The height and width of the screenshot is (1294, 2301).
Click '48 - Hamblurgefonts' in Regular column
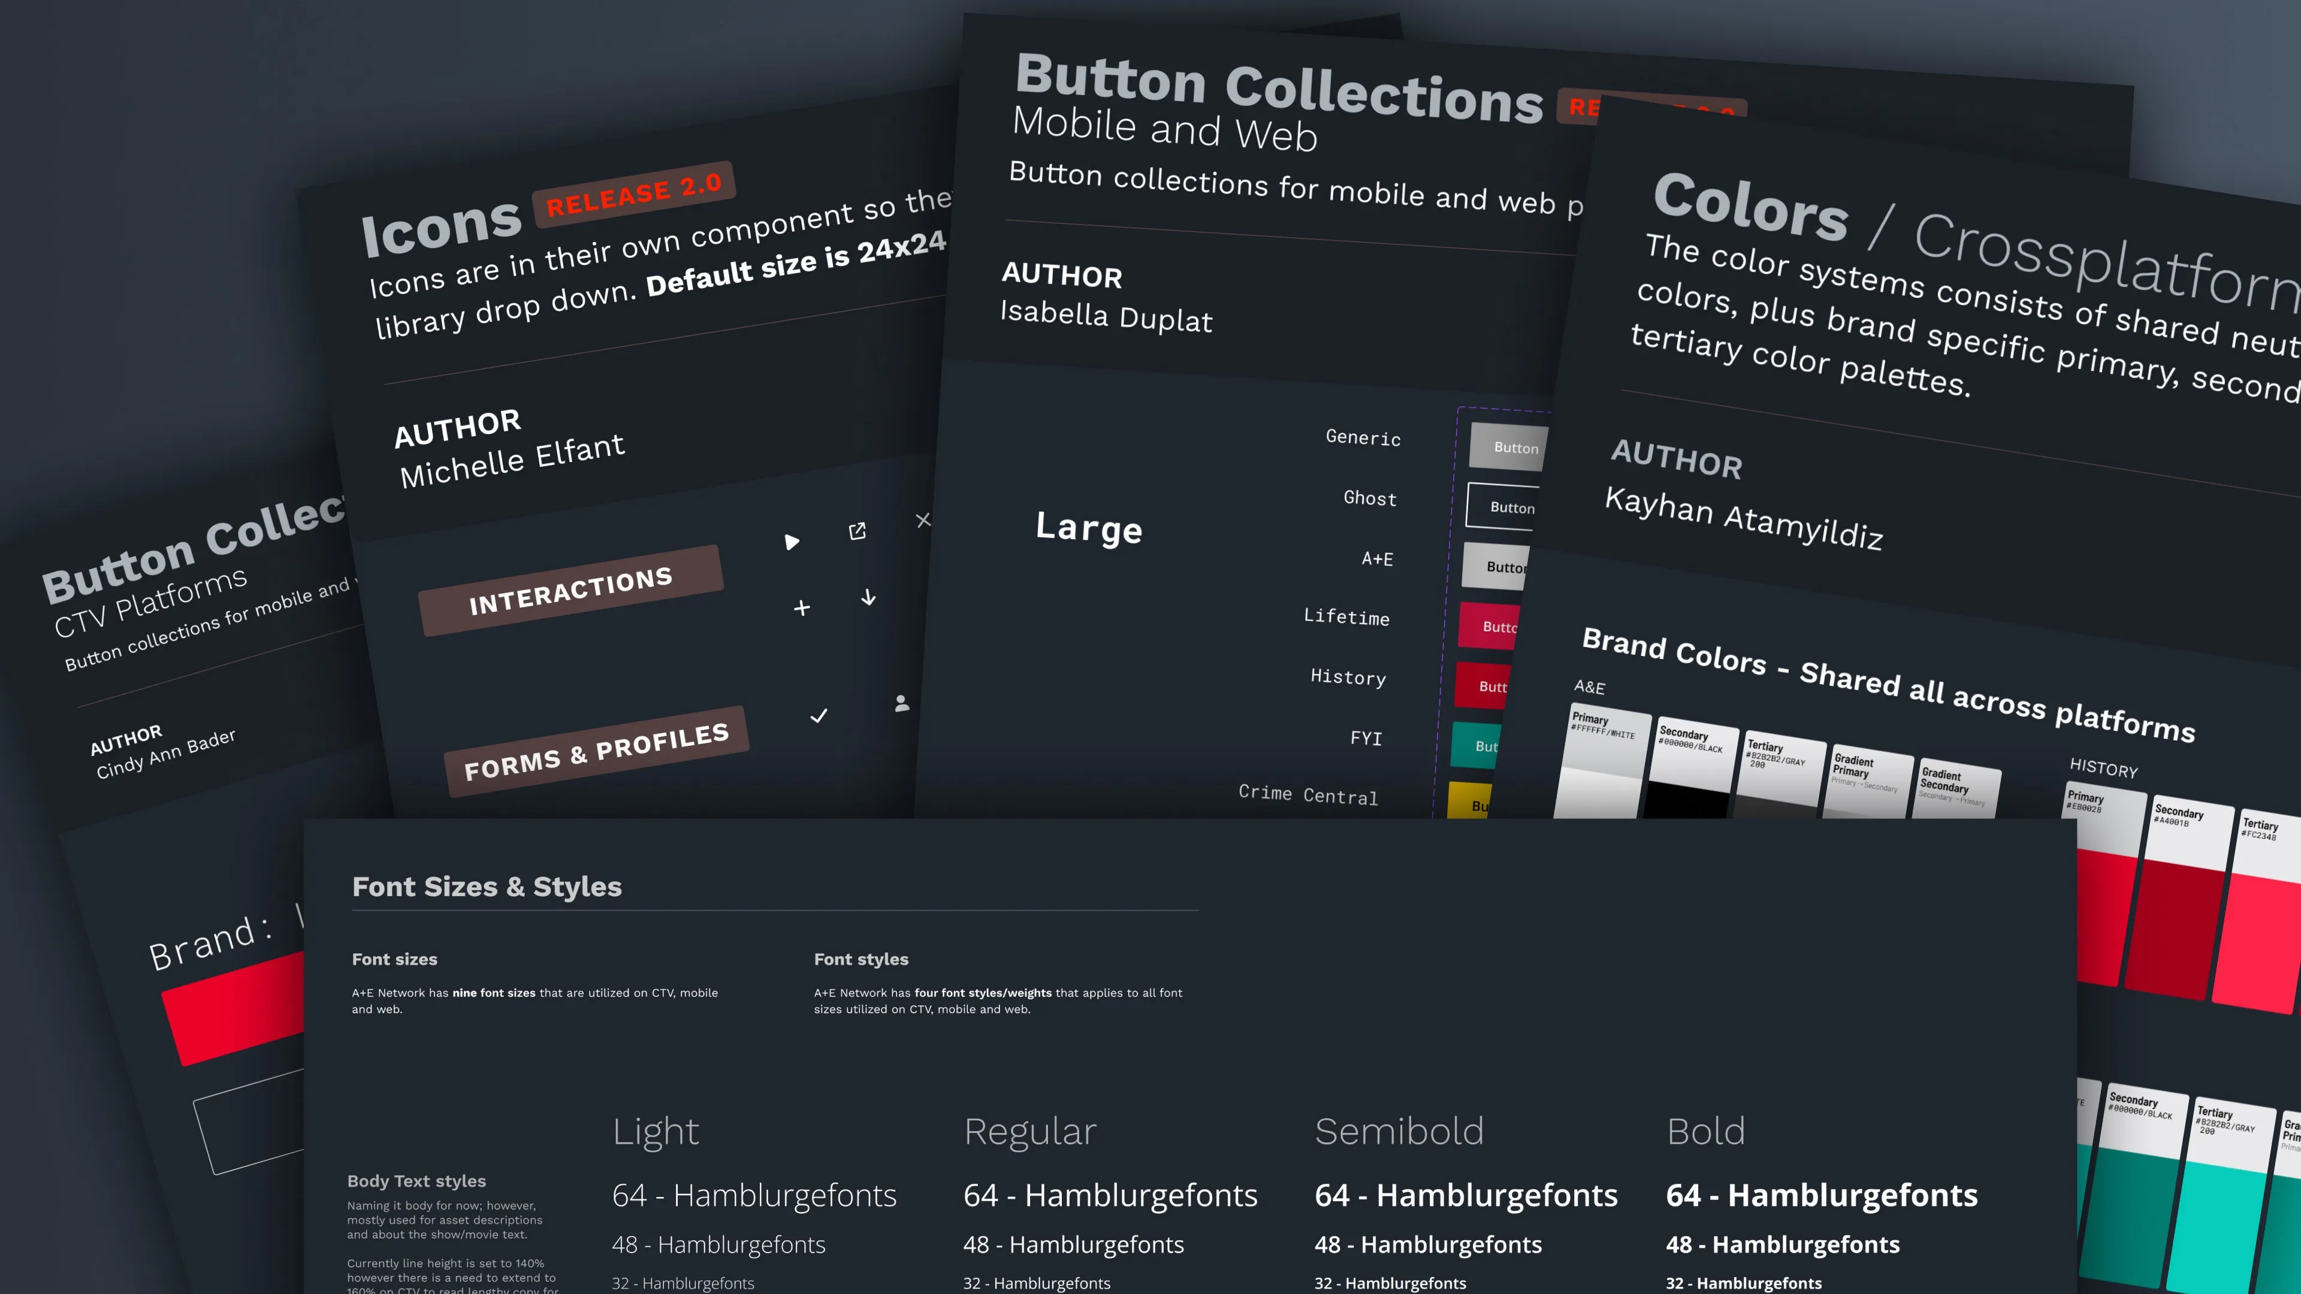1074,1244
